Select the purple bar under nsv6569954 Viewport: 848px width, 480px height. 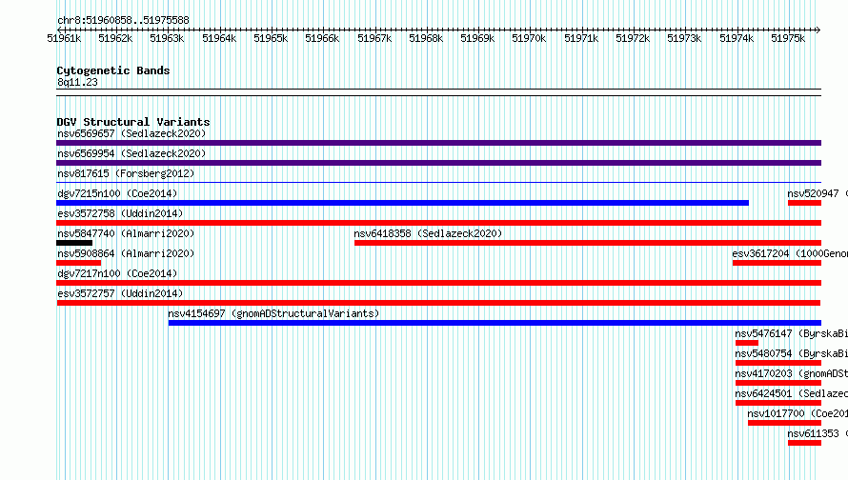[438, 163]
